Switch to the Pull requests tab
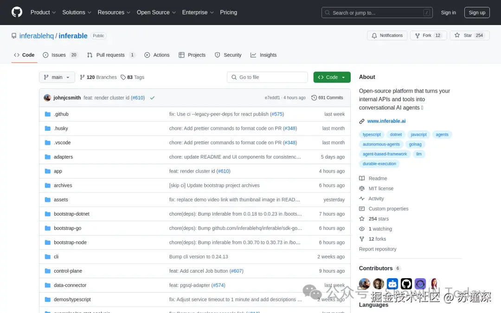Image resolution: width=501 pixels, height=313 pixels. [111, 55]
